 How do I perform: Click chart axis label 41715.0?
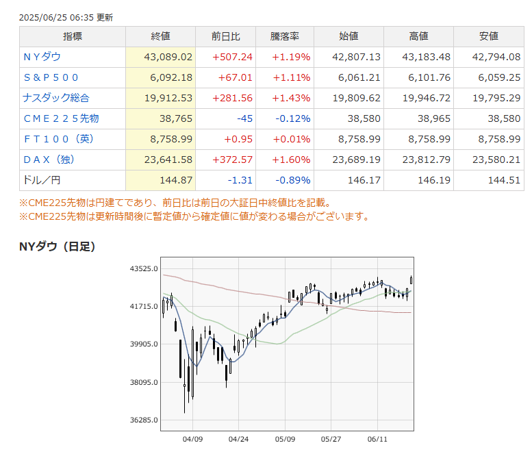click(144, 306)
